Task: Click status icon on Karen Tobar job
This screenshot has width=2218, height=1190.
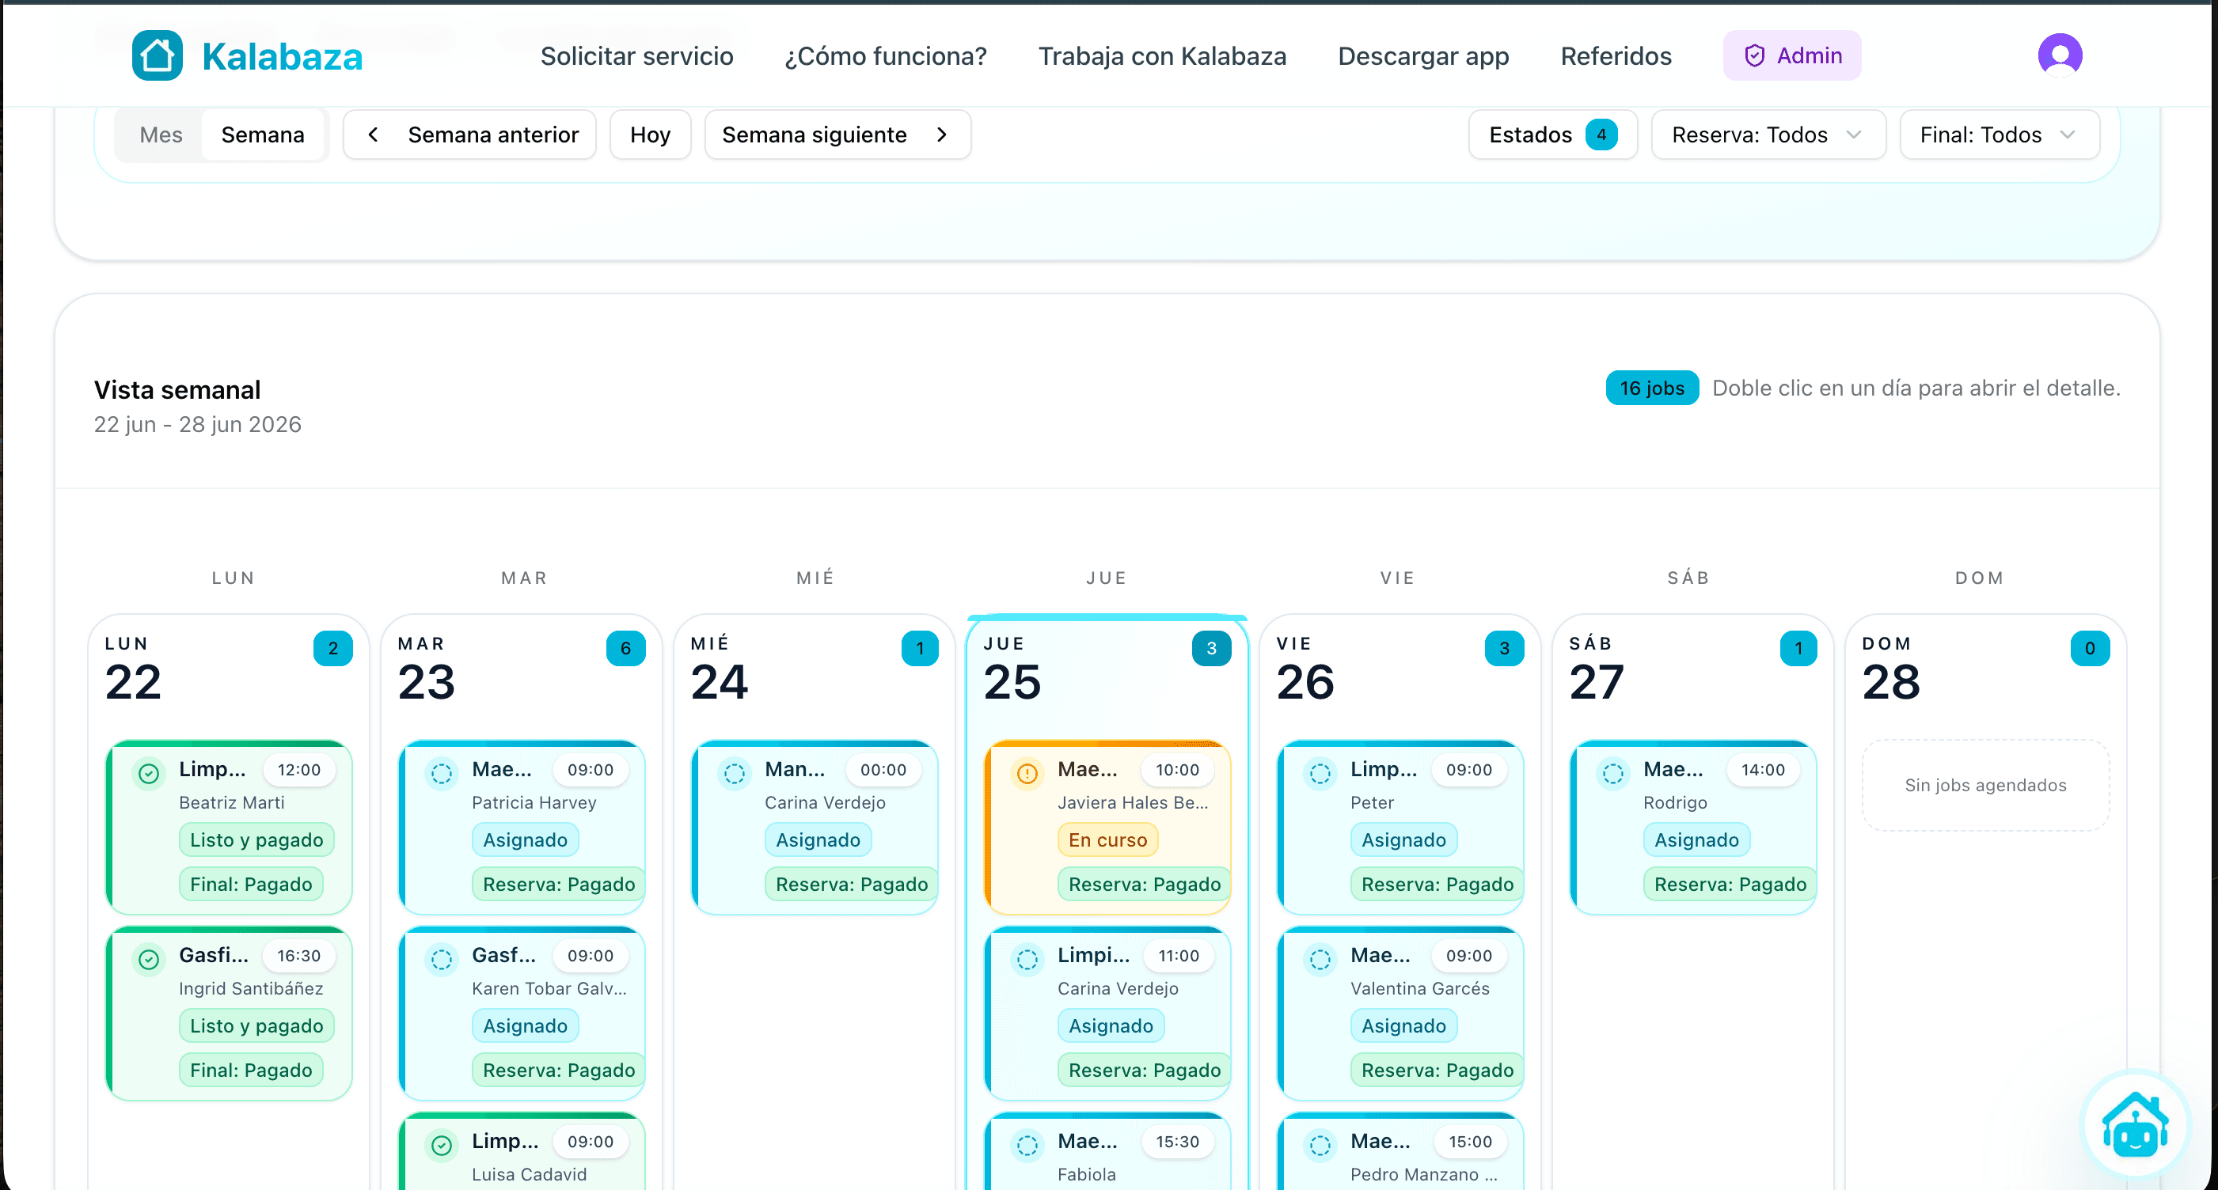Action: (442, 960)
